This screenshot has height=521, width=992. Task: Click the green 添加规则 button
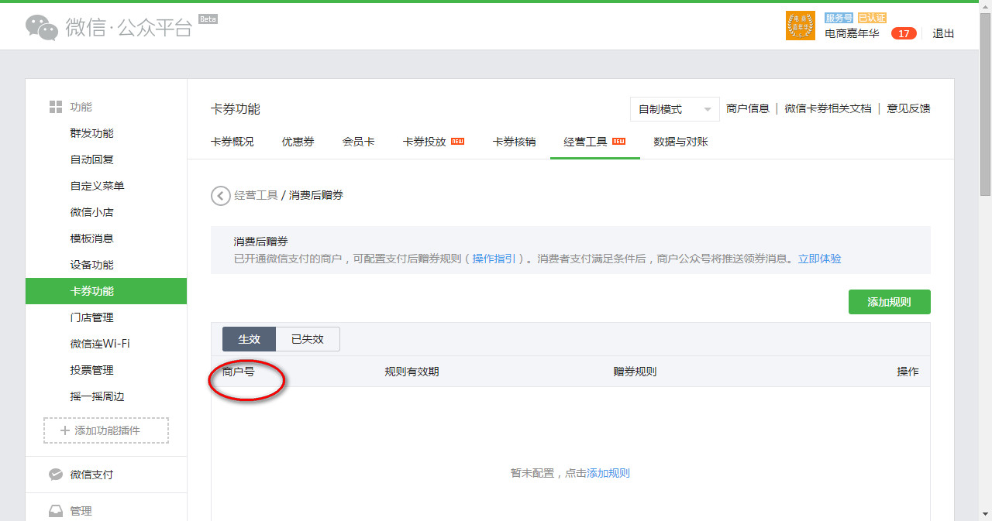(890, 302)
